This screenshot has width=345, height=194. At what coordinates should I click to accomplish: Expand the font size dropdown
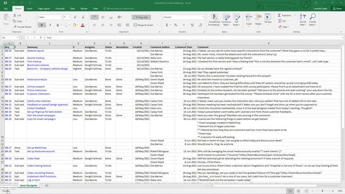(70, 17)
